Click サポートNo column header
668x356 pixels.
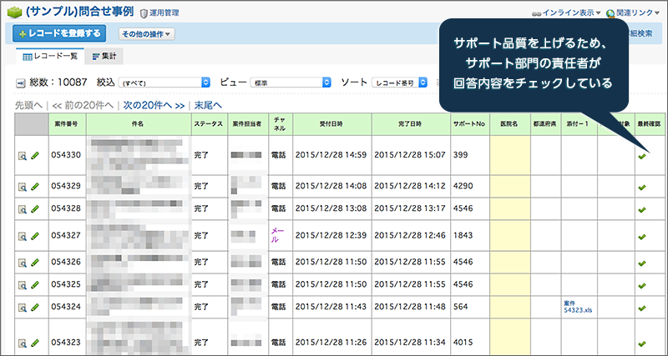(470, 124)
